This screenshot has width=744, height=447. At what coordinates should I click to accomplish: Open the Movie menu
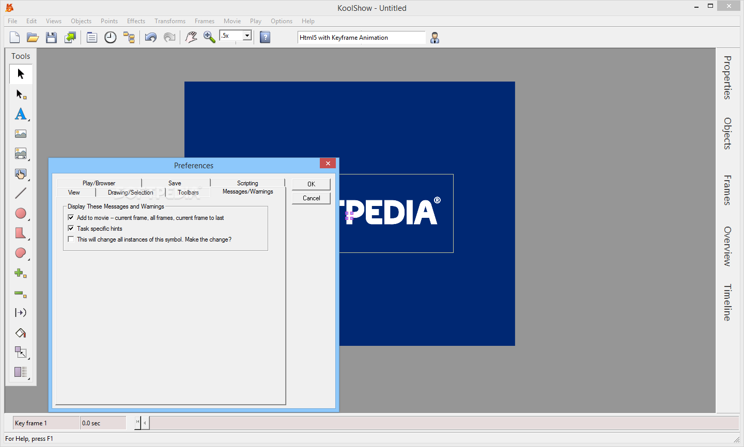click(x=233, y=21)
